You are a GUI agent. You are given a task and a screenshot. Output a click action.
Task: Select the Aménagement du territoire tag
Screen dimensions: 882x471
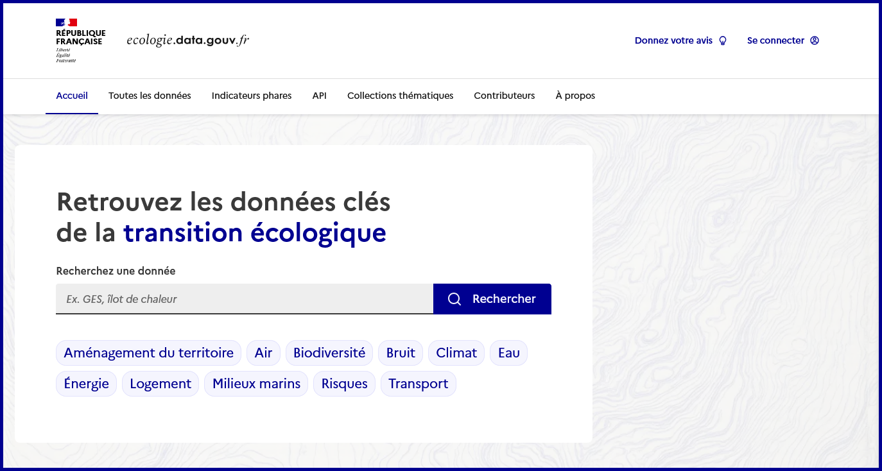click(148, 353)
